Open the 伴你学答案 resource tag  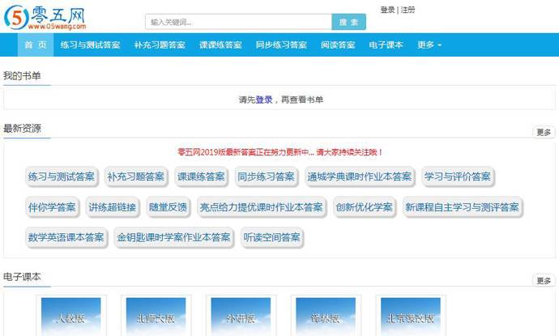click(x=52, y=207)
